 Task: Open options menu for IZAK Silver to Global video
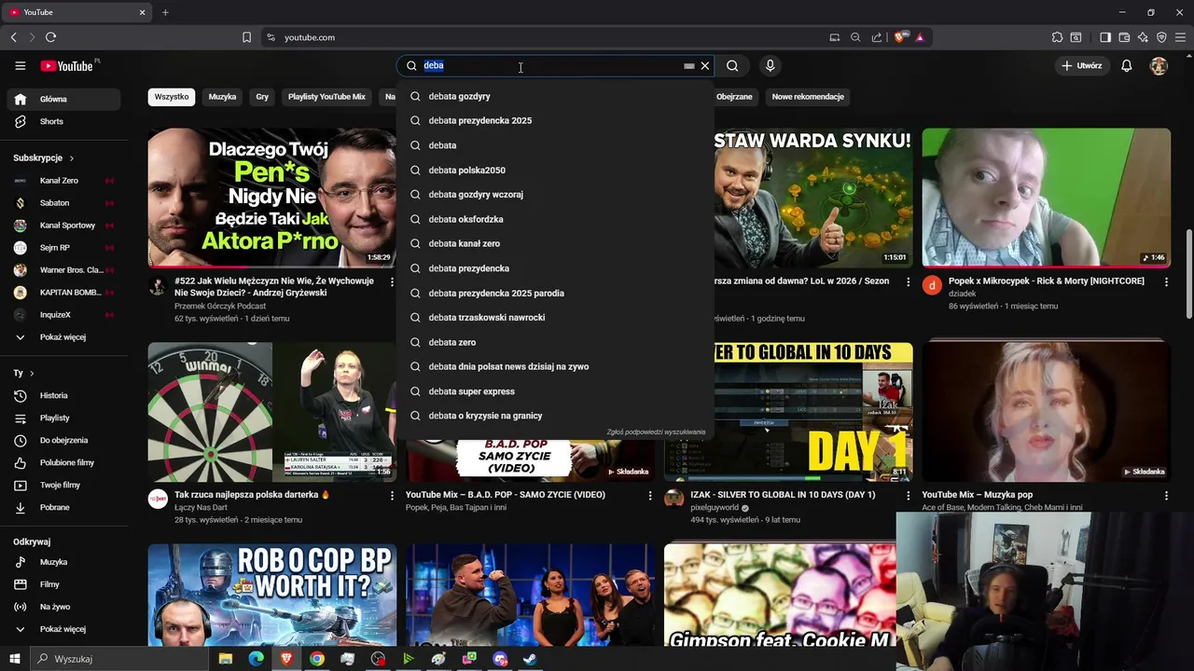tap(908, 496)
